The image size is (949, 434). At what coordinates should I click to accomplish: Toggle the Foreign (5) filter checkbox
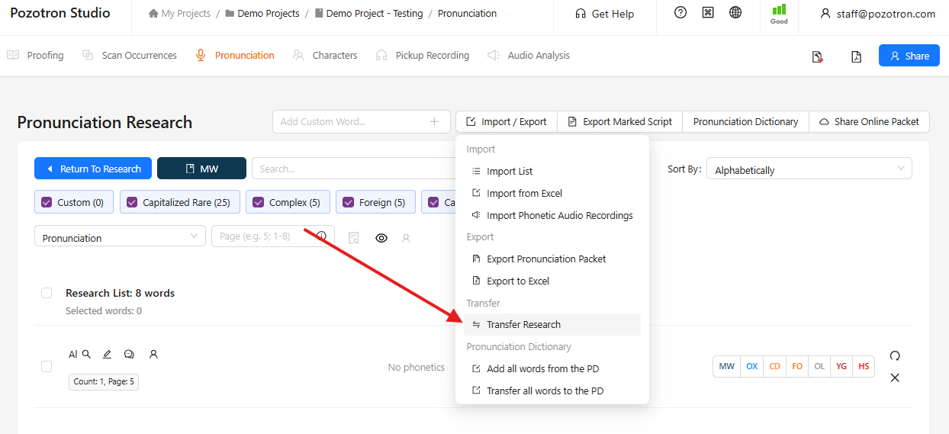(349, 202)
